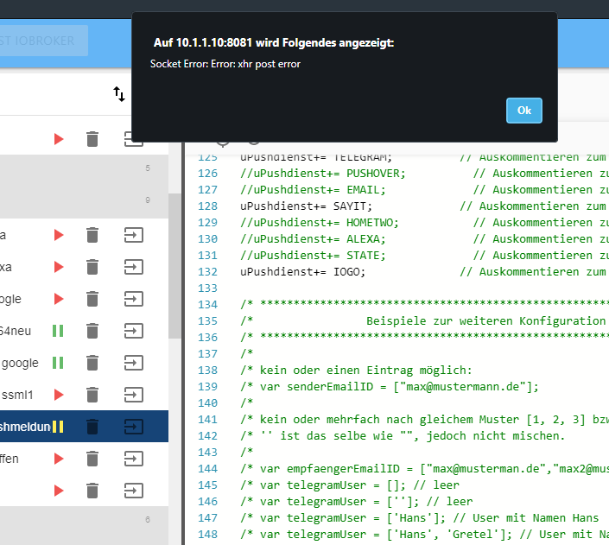Image resolution: width=609 pixels, height=545 pixels.
Task: Expand the folder row showing count 5
Action: (x=78, y=169)
